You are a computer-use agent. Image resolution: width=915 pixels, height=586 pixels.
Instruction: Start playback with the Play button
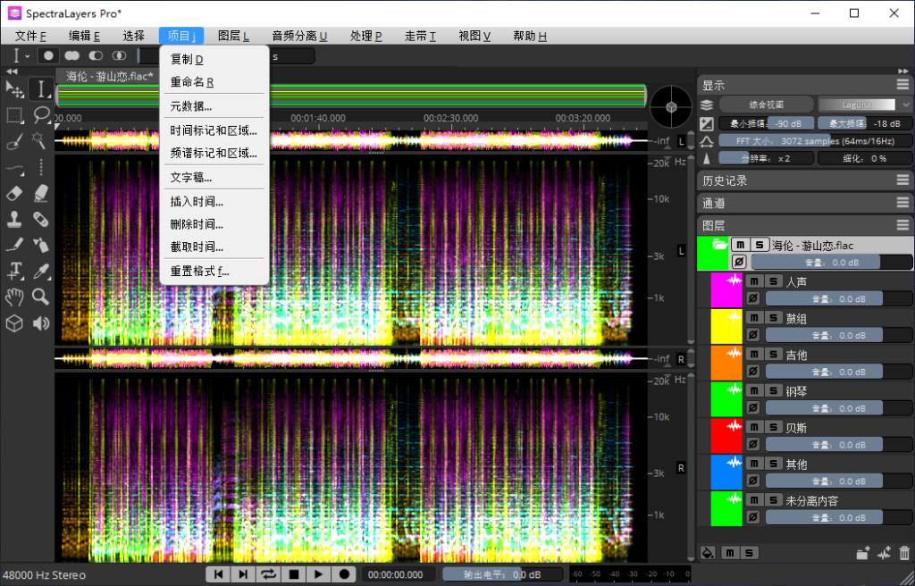(319, 574)
